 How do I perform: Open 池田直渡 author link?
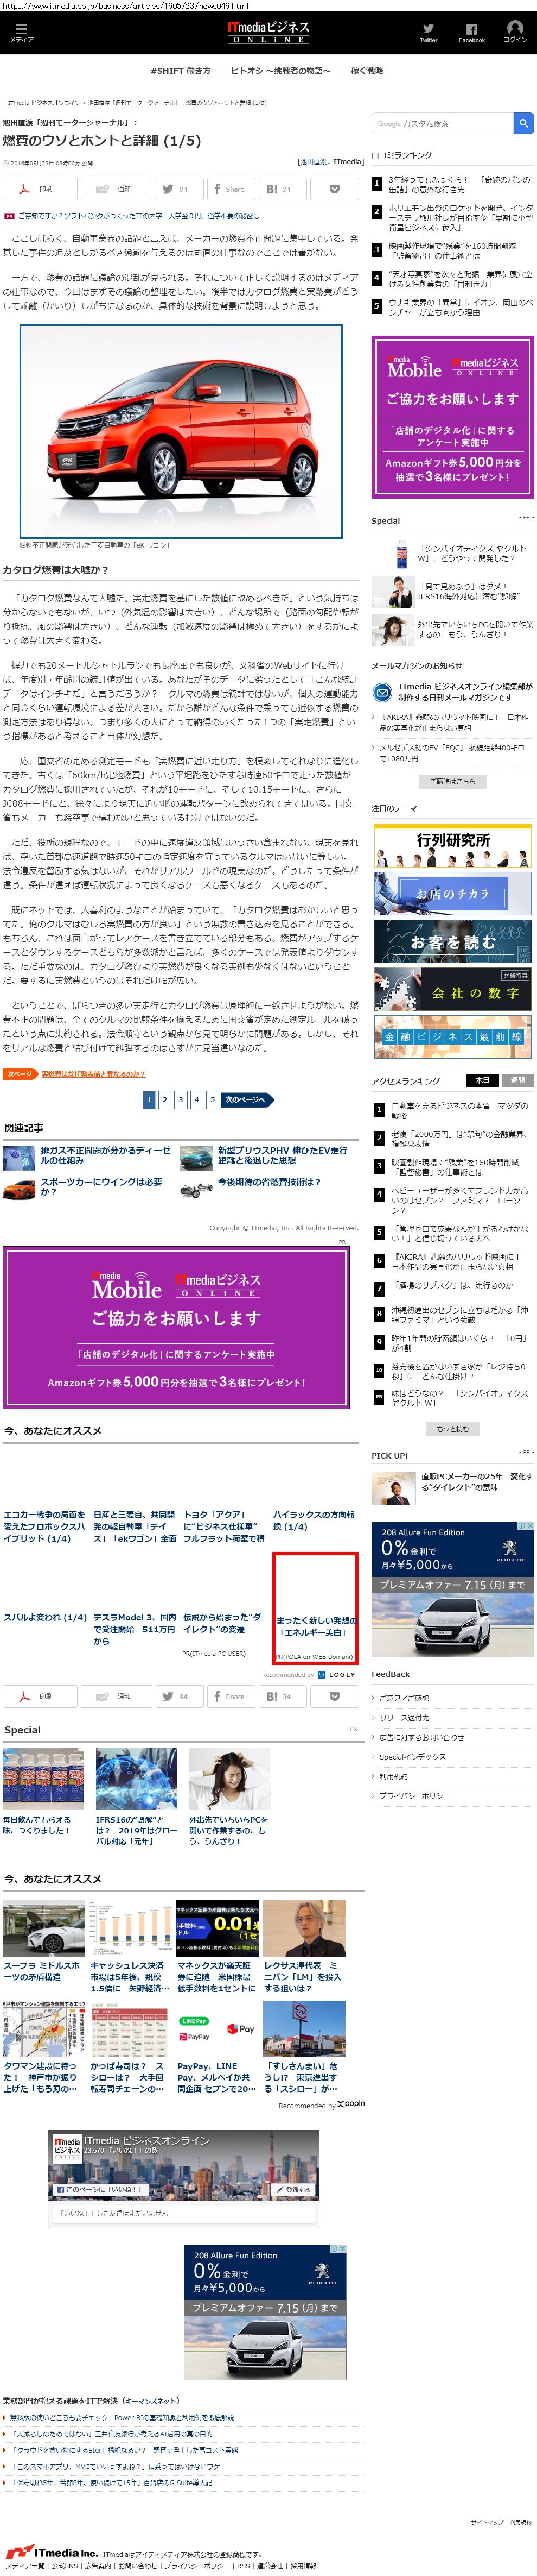(314, 161)
